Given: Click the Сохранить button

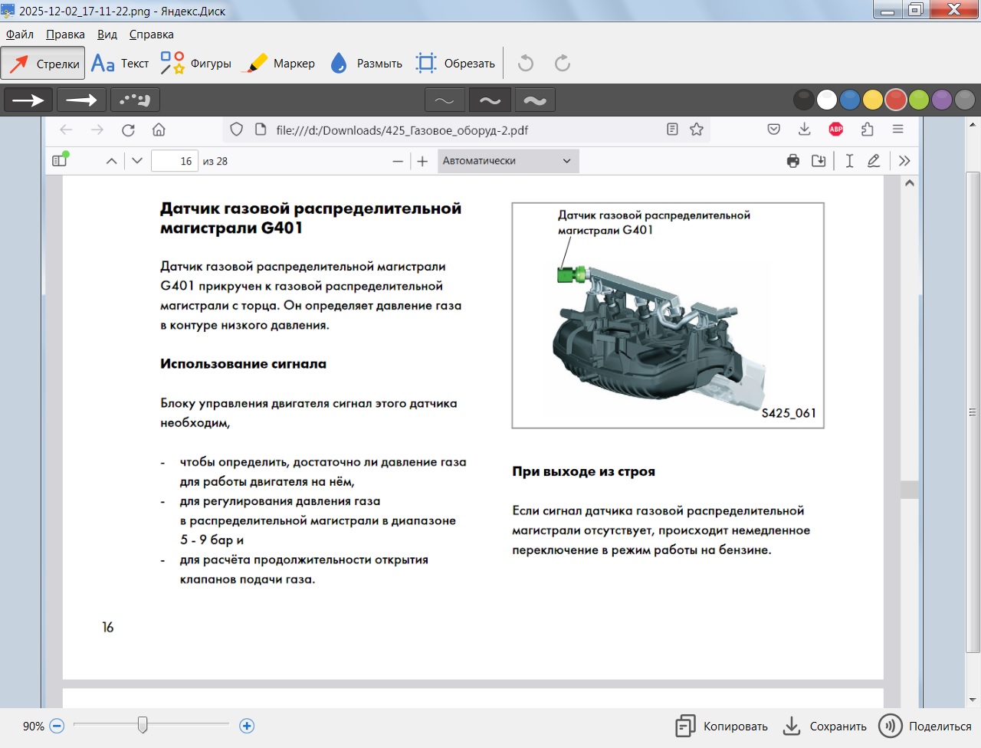Looking at the screenshot, I should (x=825, y=727).
